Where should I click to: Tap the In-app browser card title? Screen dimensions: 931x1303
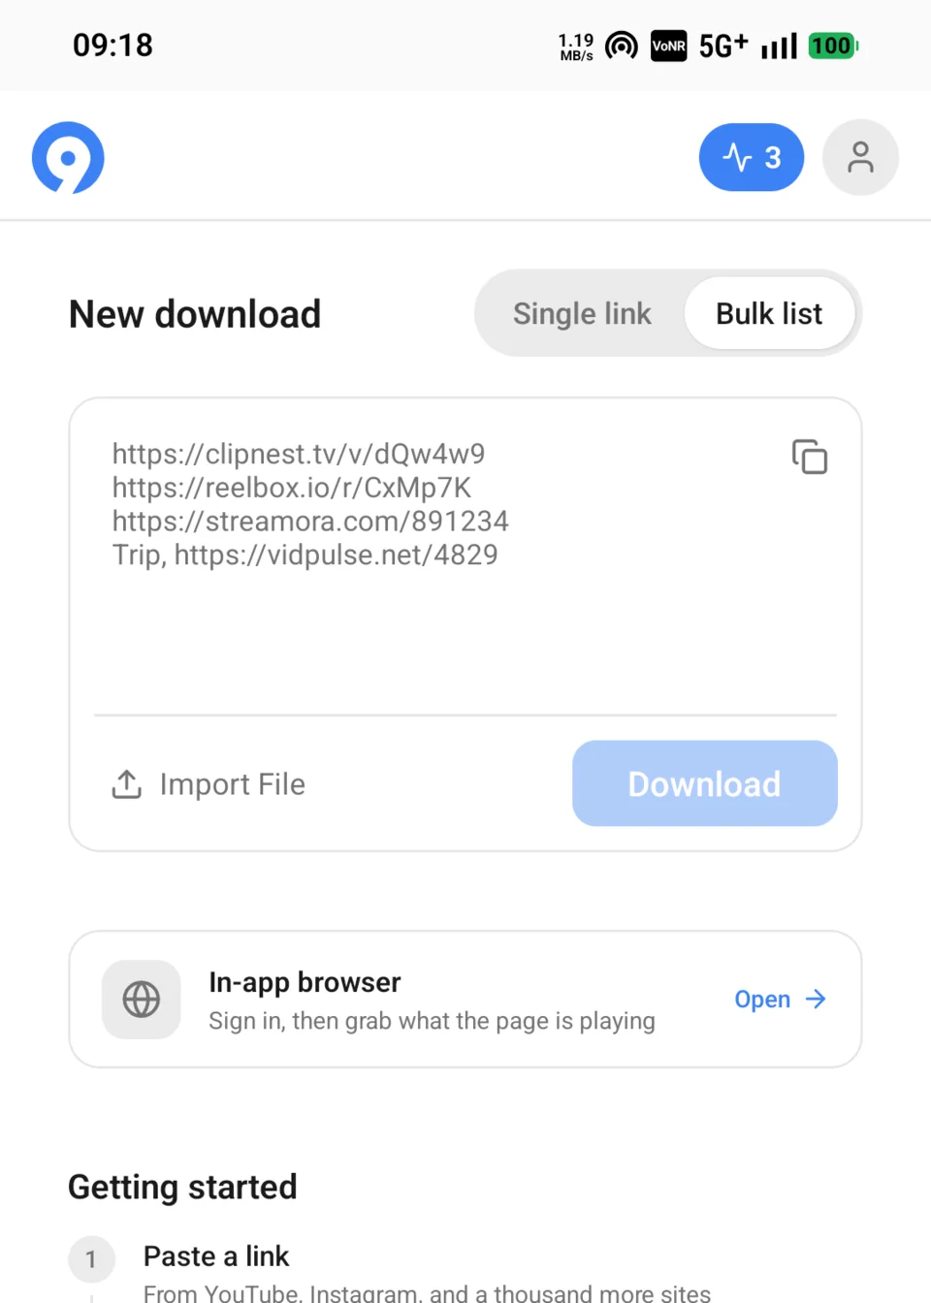coord(305,982)
